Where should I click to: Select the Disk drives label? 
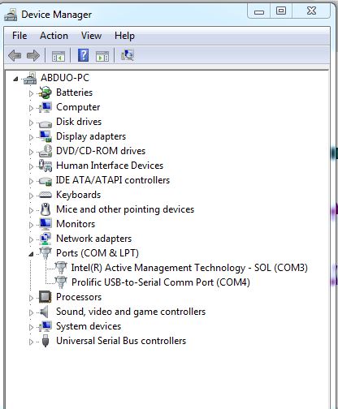(79, 122)
